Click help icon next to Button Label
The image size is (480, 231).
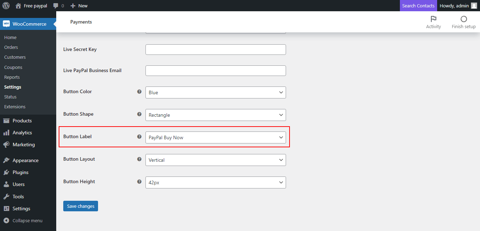(x=139, y=137)
